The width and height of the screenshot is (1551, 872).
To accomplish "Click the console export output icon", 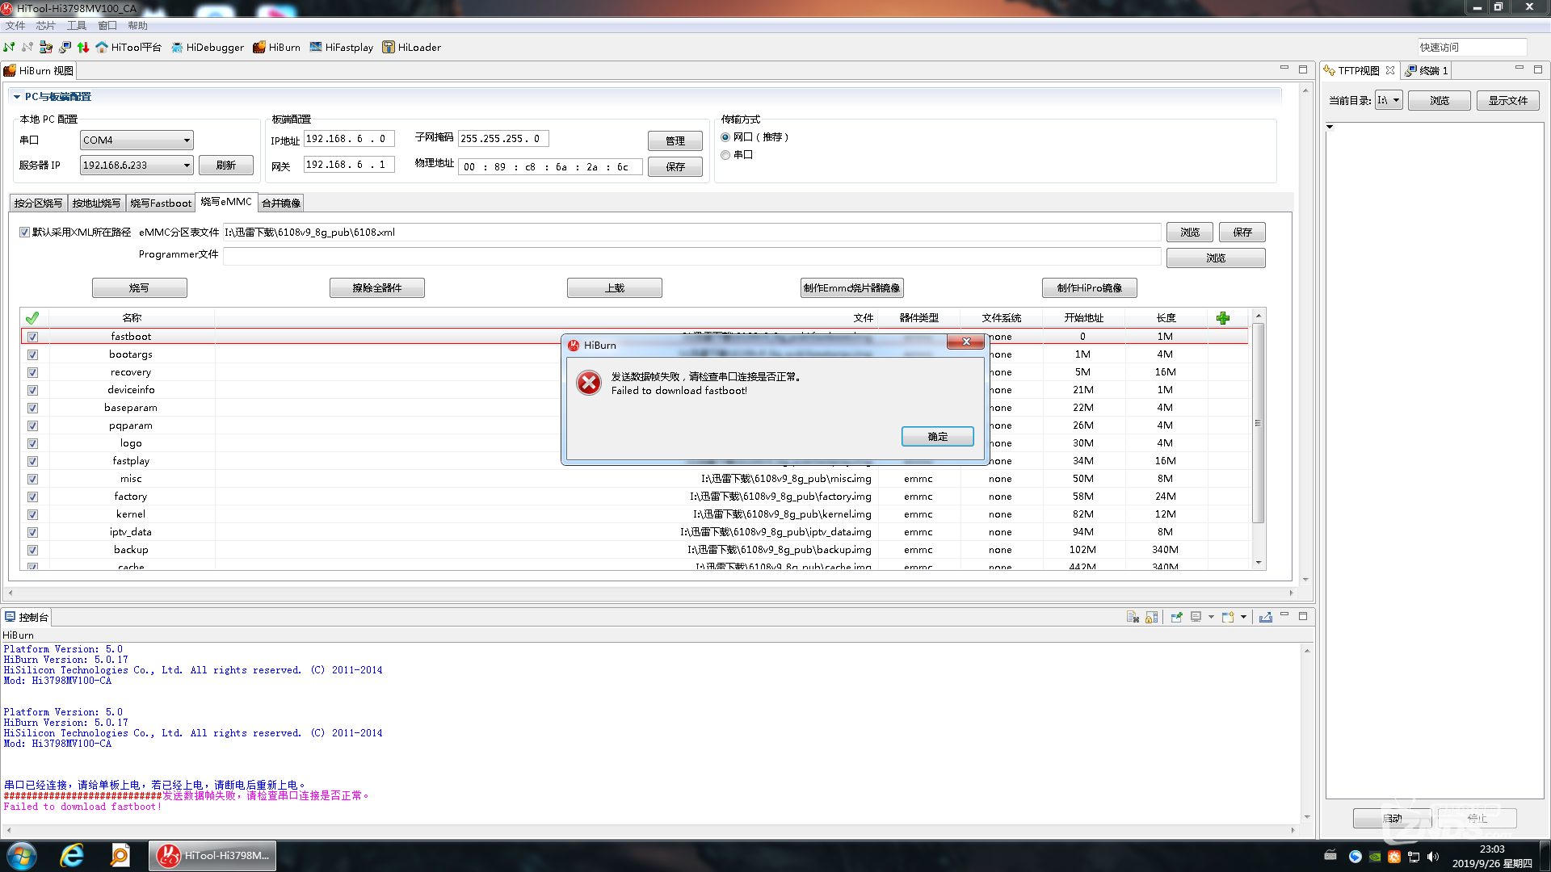I will (x=1266, y=617).
